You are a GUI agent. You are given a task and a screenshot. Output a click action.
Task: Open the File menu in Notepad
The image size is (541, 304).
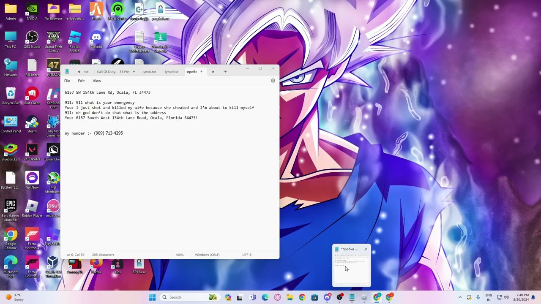67,81
